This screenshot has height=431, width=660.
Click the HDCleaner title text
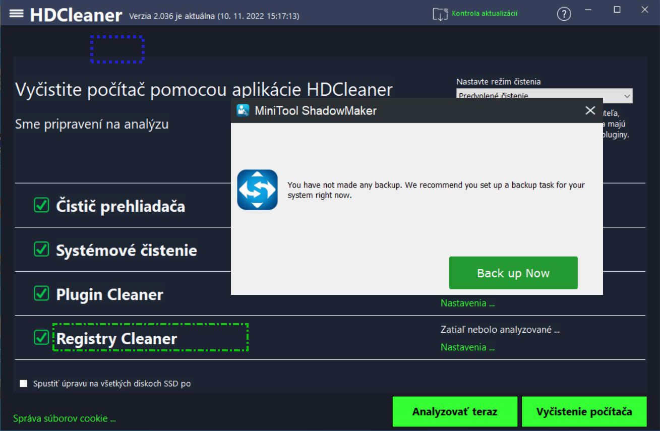tap(76, 15)
